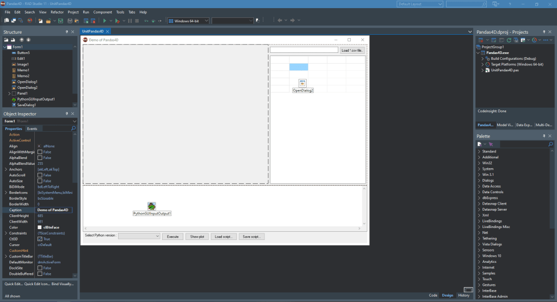Image resolution: width=557 pixels, height=302 pixels.
Task: Toggle the AlignWithMargins checkbox
Action: pos(40,152)
